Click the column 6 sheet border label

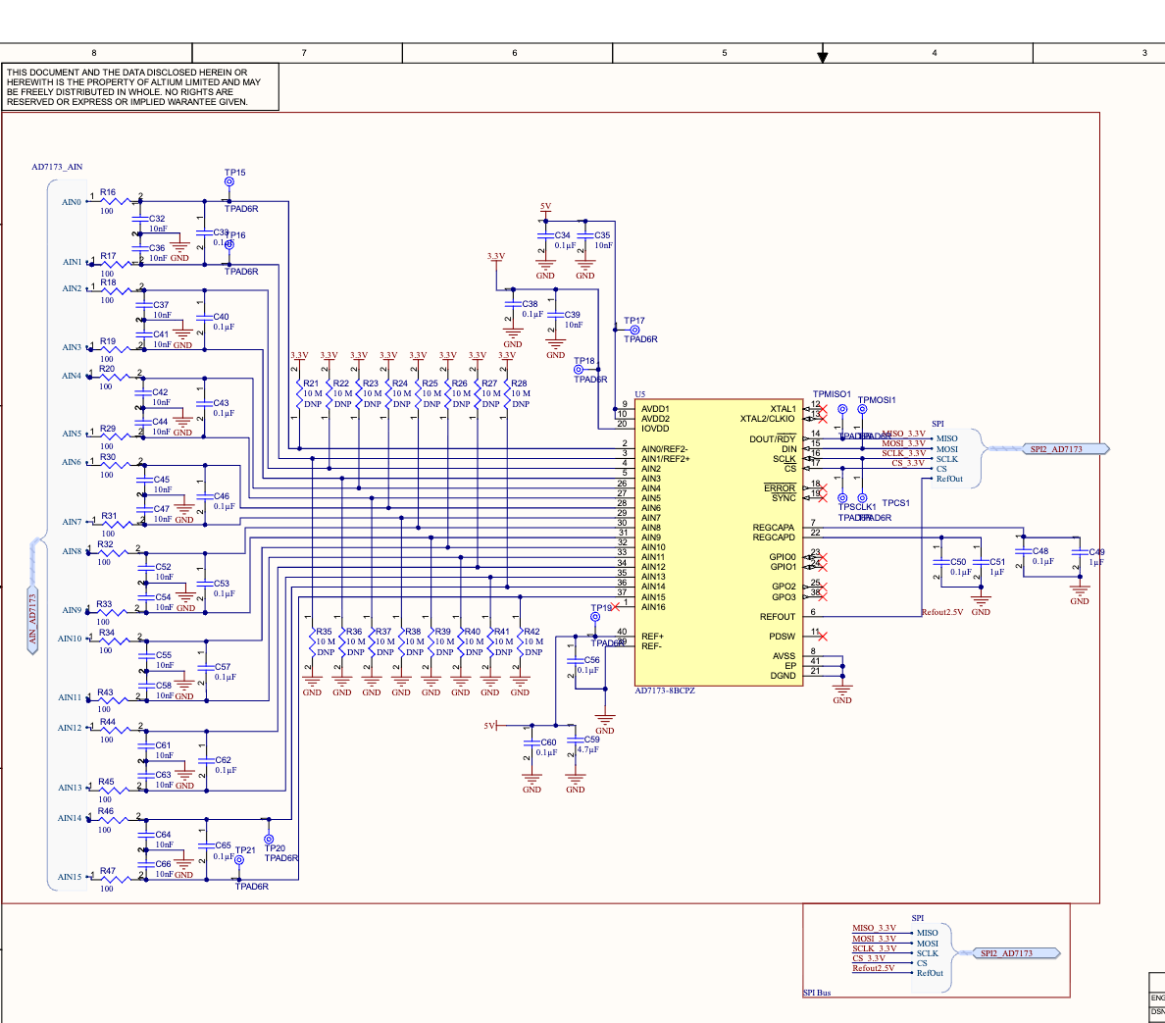point(514,53)
